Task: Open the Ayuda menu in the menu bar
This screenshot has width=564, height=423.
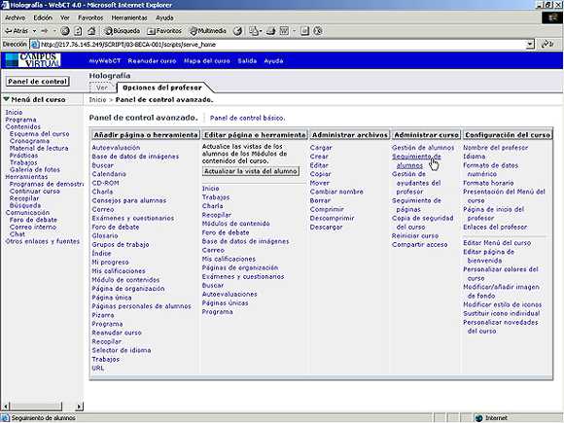Action: coord(164,18)
